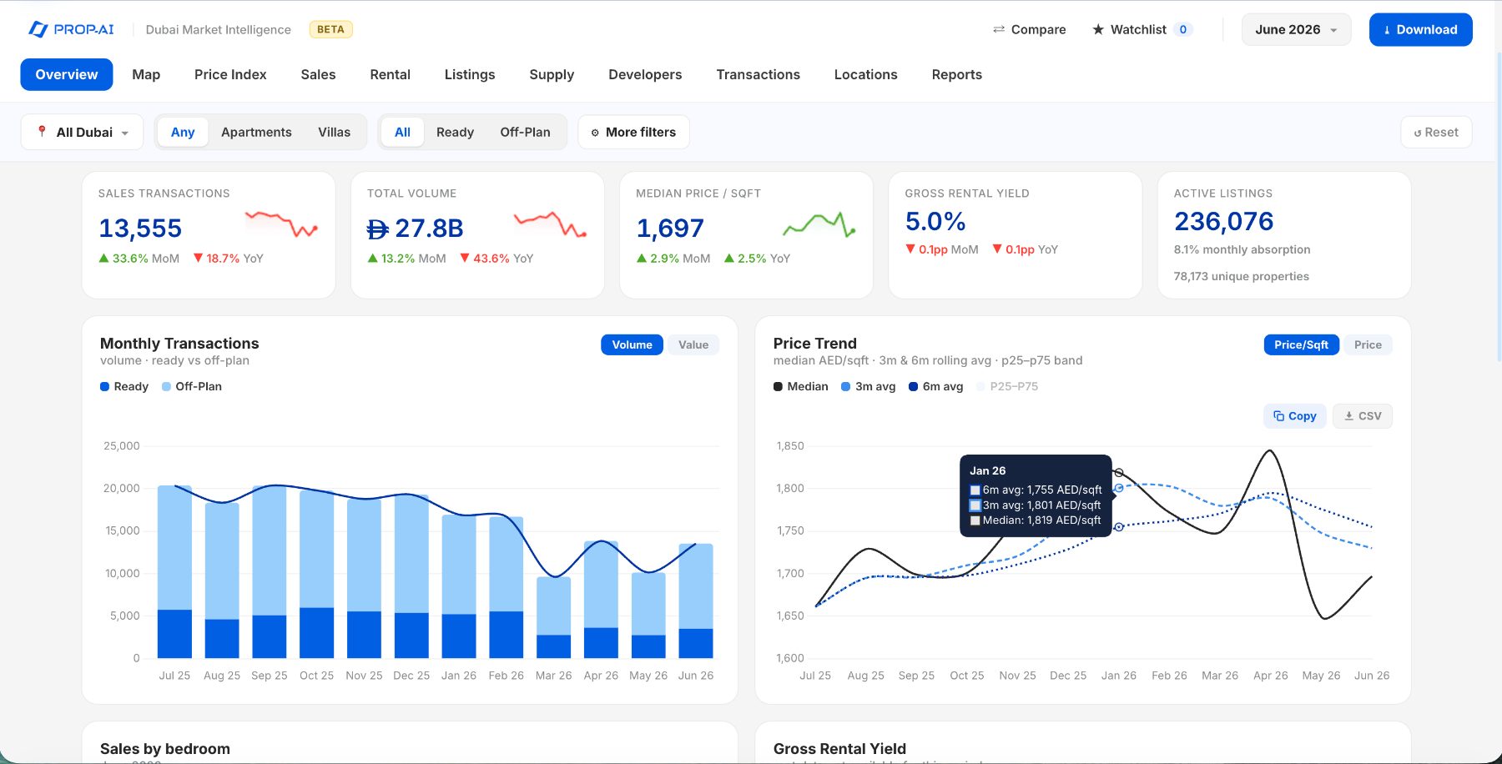Click the Compare arrows icon

(x=999, y=29)
